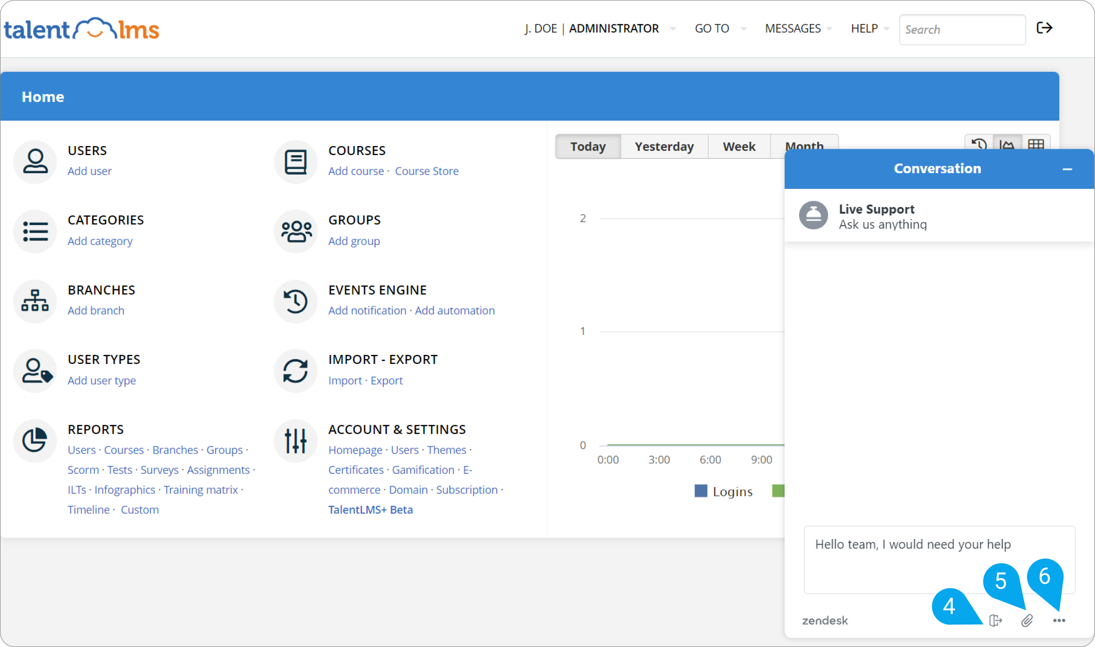1095x647 pixels.
Task: Open the Gamification settings link
Action: pyautogui.click(x=423, y=470)
